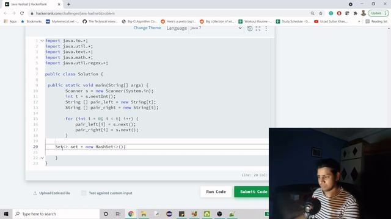Expand the hidden bookmarks overflow chevron
This screenshot has width=391, height=219.
[x=359, y=21]
